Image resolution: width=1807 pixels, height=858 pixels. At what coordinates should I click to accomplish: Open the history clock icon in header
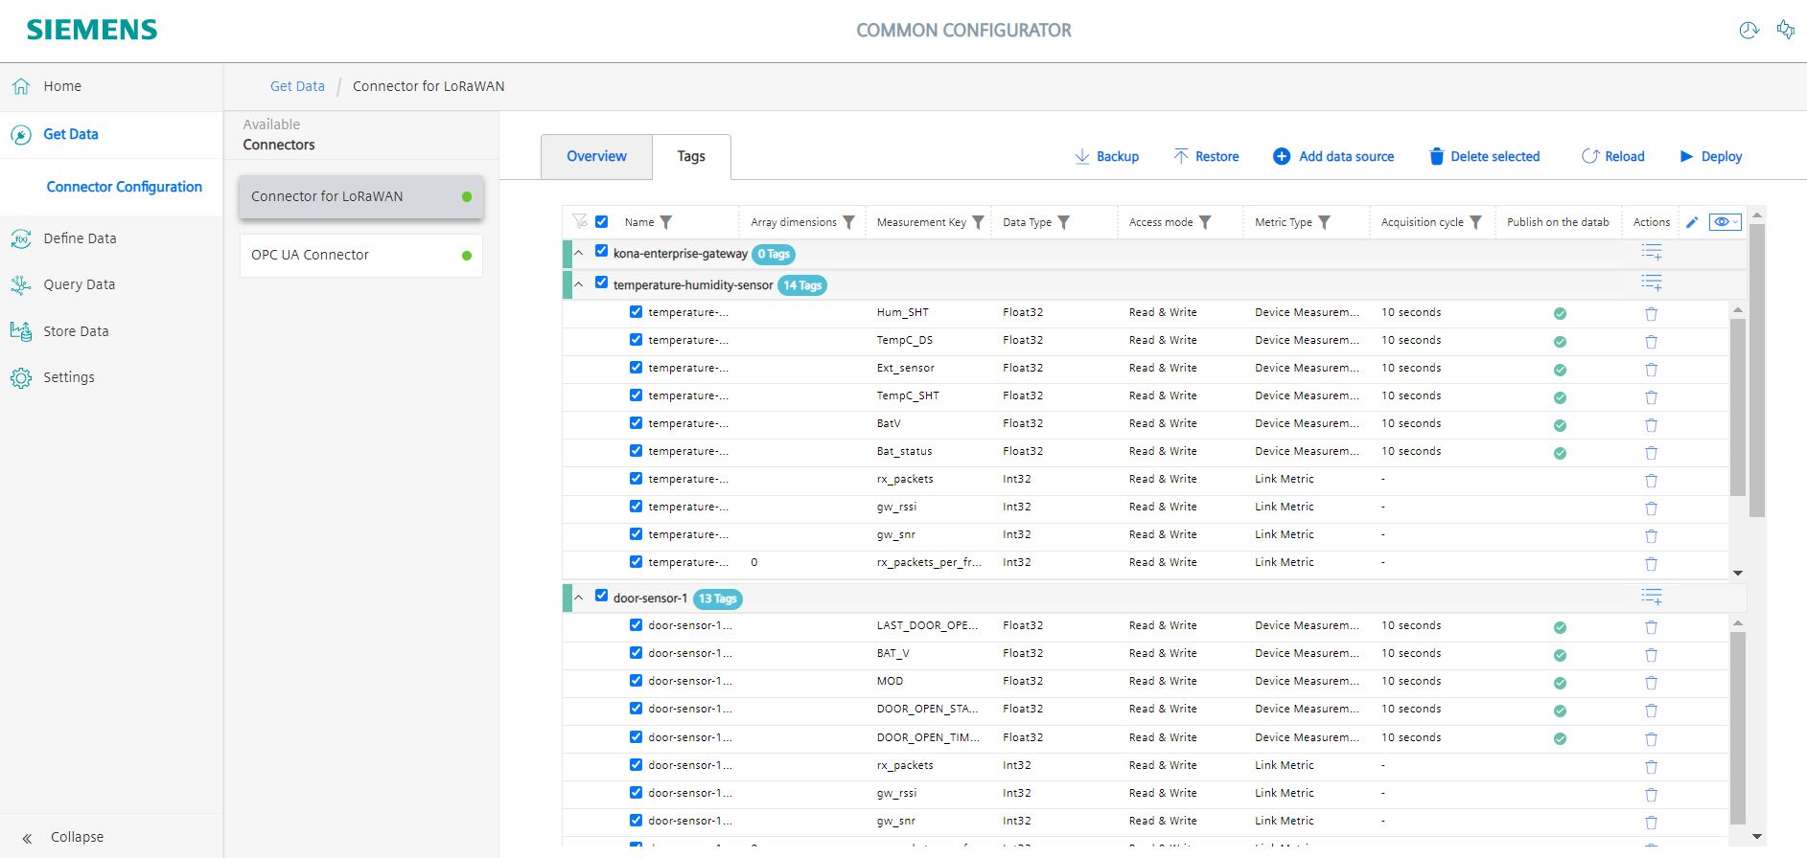click(x=1749, y=30)
